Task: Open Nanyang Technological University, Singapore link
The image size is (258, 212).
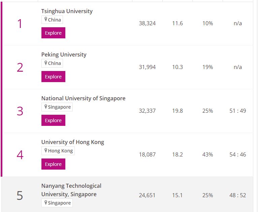Action: [71, 190]
